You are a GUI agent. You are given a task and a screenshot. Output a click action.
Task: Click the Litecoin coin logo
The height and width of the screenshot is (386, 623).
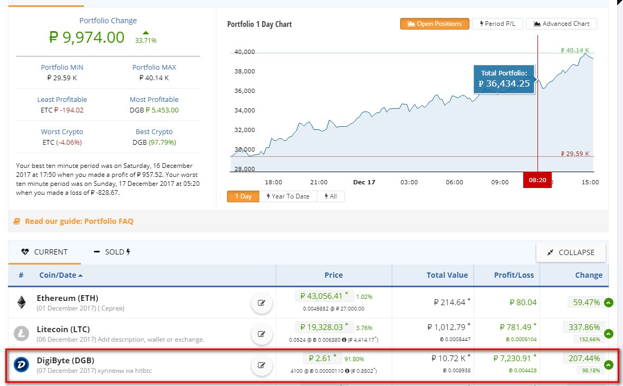[22, 334]
